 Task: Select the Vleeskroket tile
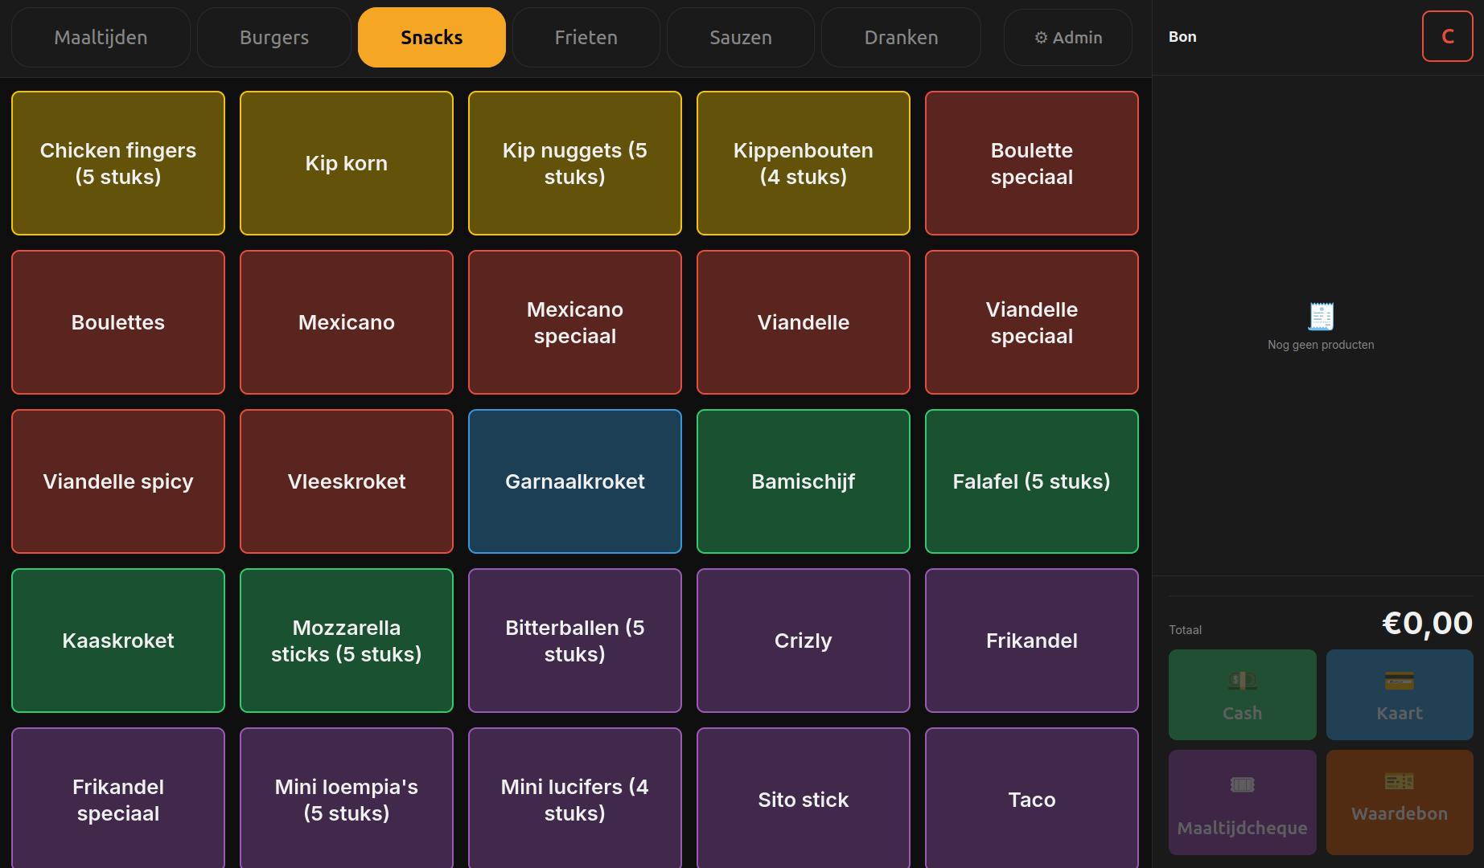(347, 481)
